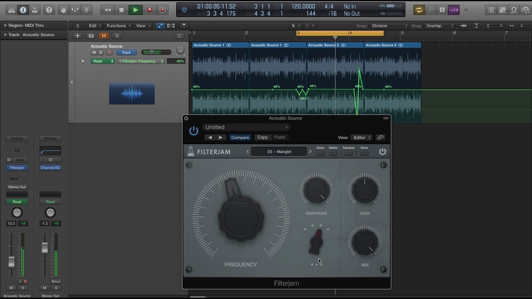Click the Filterjam Save button
The image size is (532, 299).
[x=320, y=153]
